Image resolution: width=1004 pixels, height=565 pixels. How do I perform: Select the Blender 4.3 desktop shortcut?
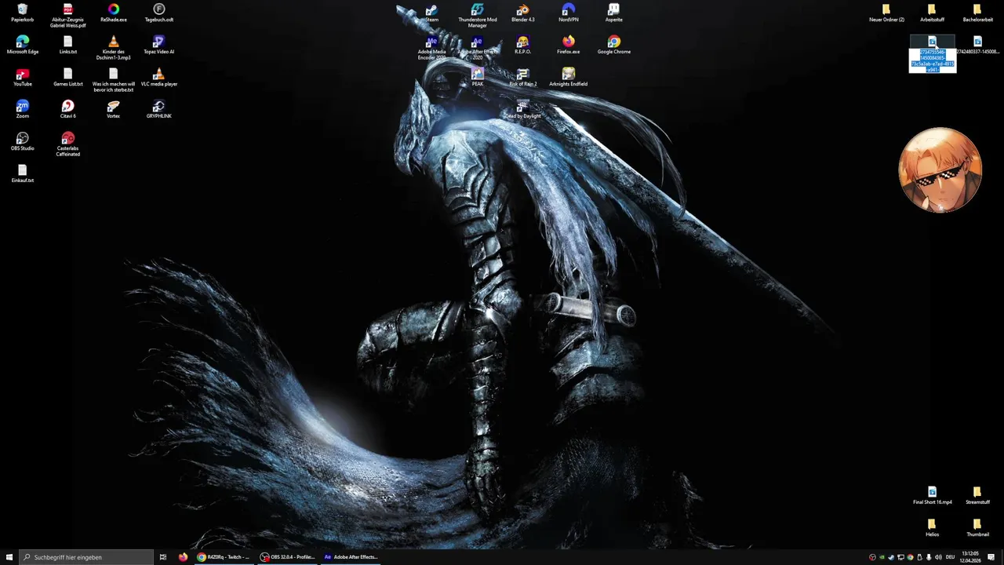(x=522, y=13)
